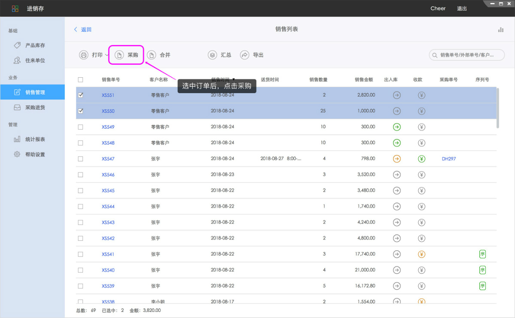Open the print dropdown arrow
The image size is (515, 318).
coord(107,55)
